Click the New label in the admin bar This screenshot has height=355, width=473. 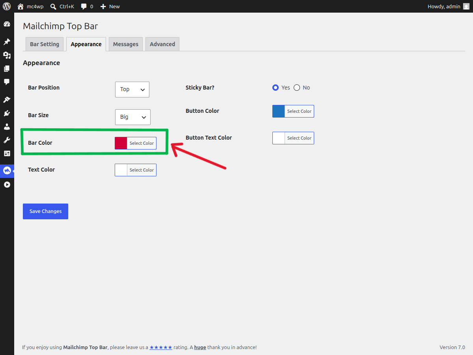[x=114, y=6]
